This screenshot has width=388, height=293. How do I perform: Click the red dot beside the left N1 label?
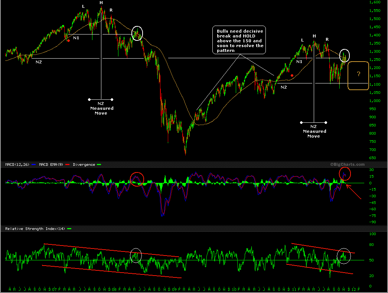click(x=68, y=41)
